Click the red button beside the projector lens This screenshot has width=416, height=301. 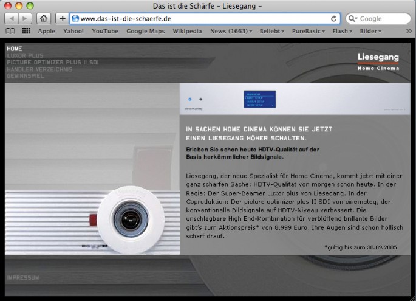point(93,220)
